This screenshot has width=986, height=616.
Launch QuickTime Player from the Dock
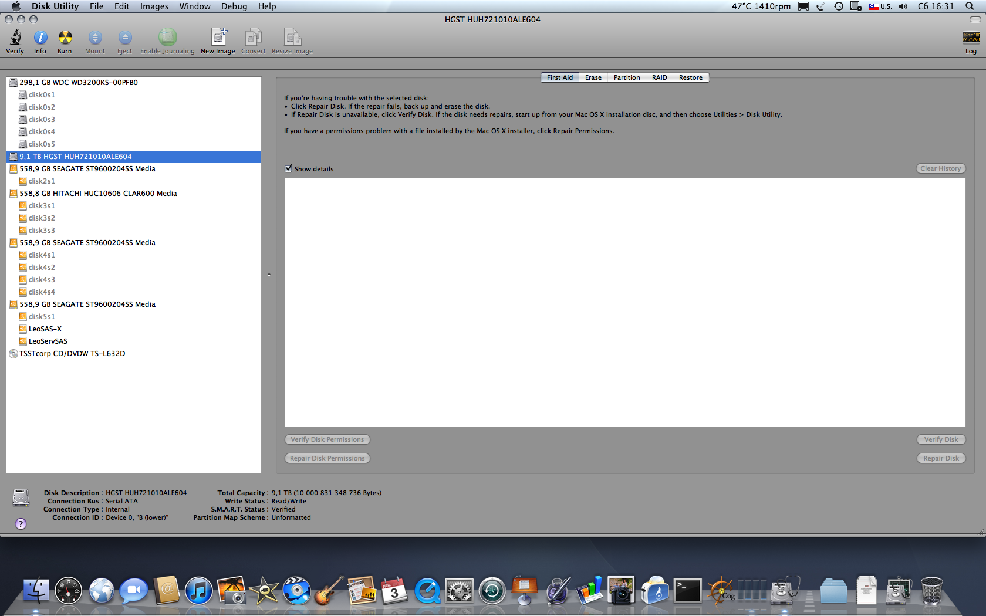[427, 590]
